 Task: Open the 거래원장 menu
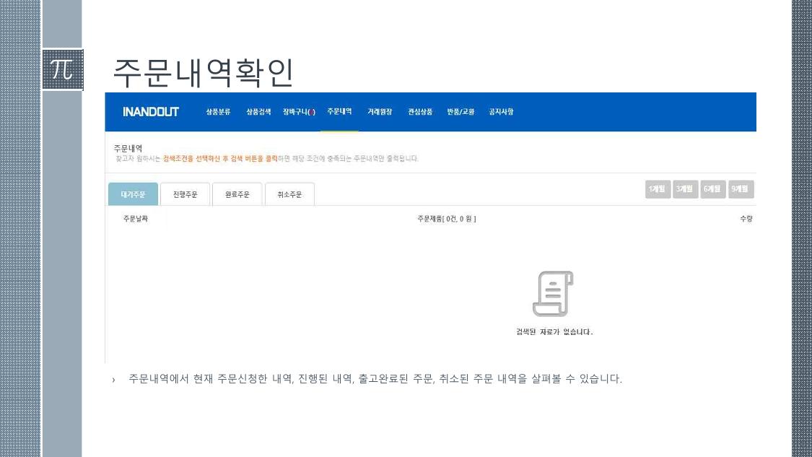pyautogui.click(x=380, y=112)
